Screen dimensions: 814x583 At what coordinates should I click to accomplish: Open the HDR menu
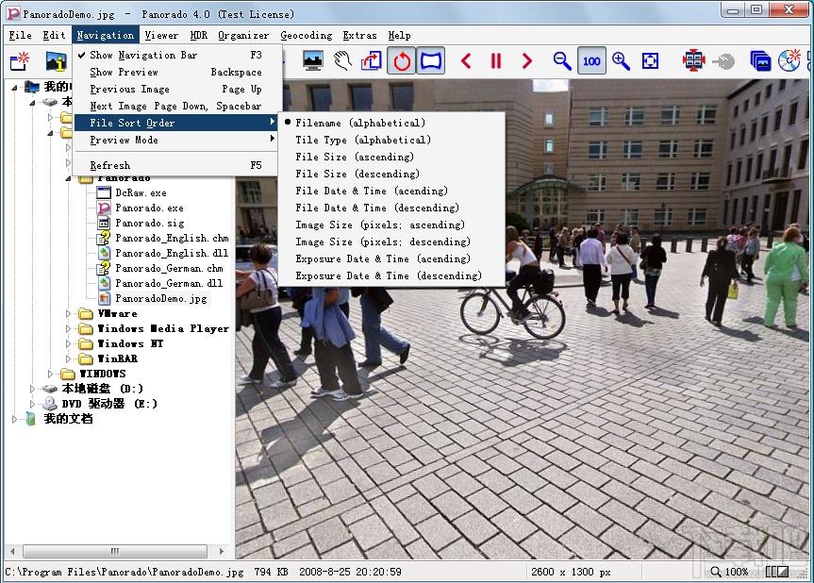click(x=198, y=35)
